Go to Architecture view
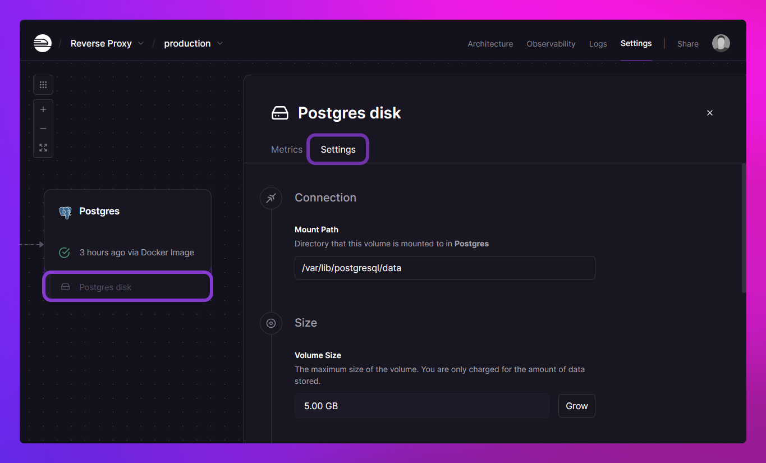766x463 pixels. (490, 44)
